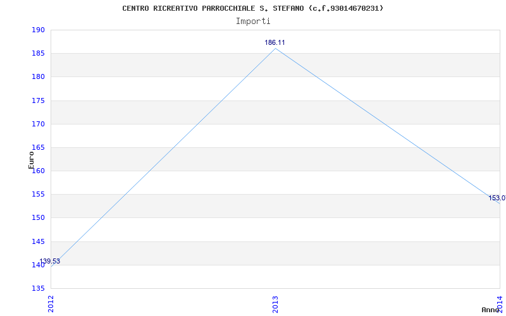
Task: Click the 2012 x-axis year label
Action: tap(51, 304)
